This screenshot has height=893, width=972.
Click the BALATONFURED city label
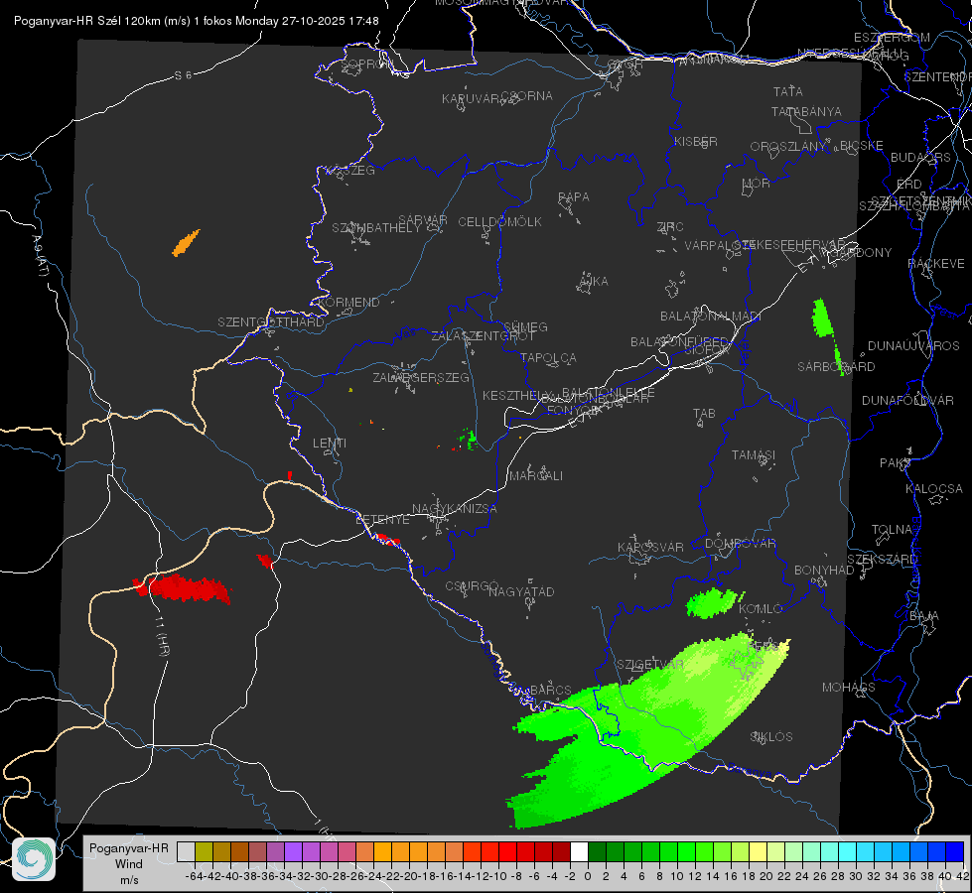pyautogui.click(x=679, y=342)
